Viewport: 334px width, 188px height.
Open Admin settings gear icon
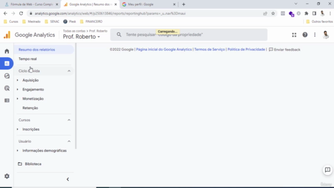point(7,177)
